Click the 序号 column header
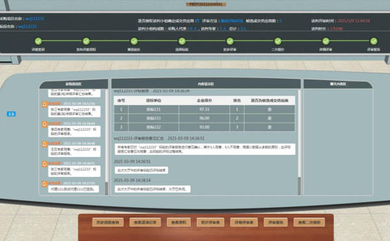 click(121, 100)
